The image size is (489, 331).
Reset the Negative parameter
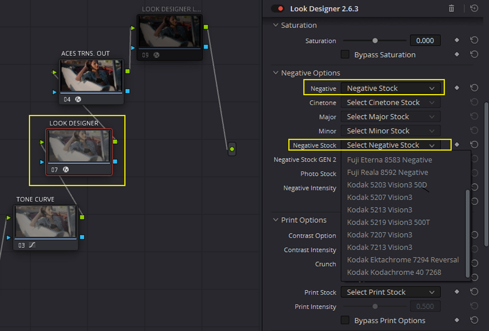[474, 88]
